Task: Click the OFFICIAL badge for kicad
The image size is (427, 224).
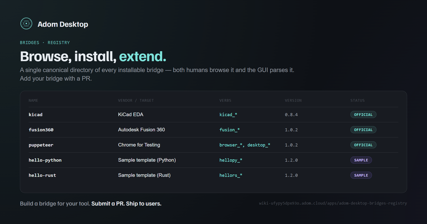Action: click(x=363, y=114)
